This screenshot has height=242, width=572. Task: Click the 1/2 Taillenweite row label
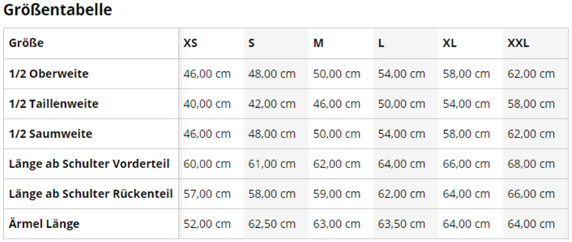click(x=53, y=104)
